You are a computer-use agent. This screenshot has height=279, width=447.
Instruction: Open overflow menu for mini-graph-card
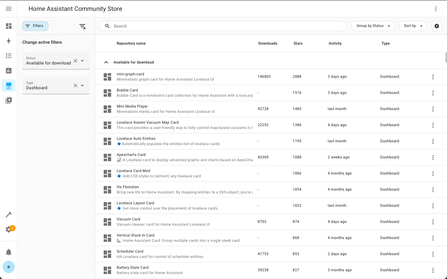point(433,77)
